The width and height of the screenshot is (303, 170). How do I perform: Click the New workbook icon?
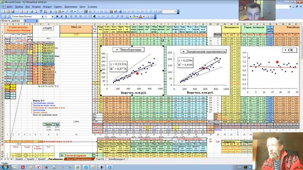click(4, 12)
